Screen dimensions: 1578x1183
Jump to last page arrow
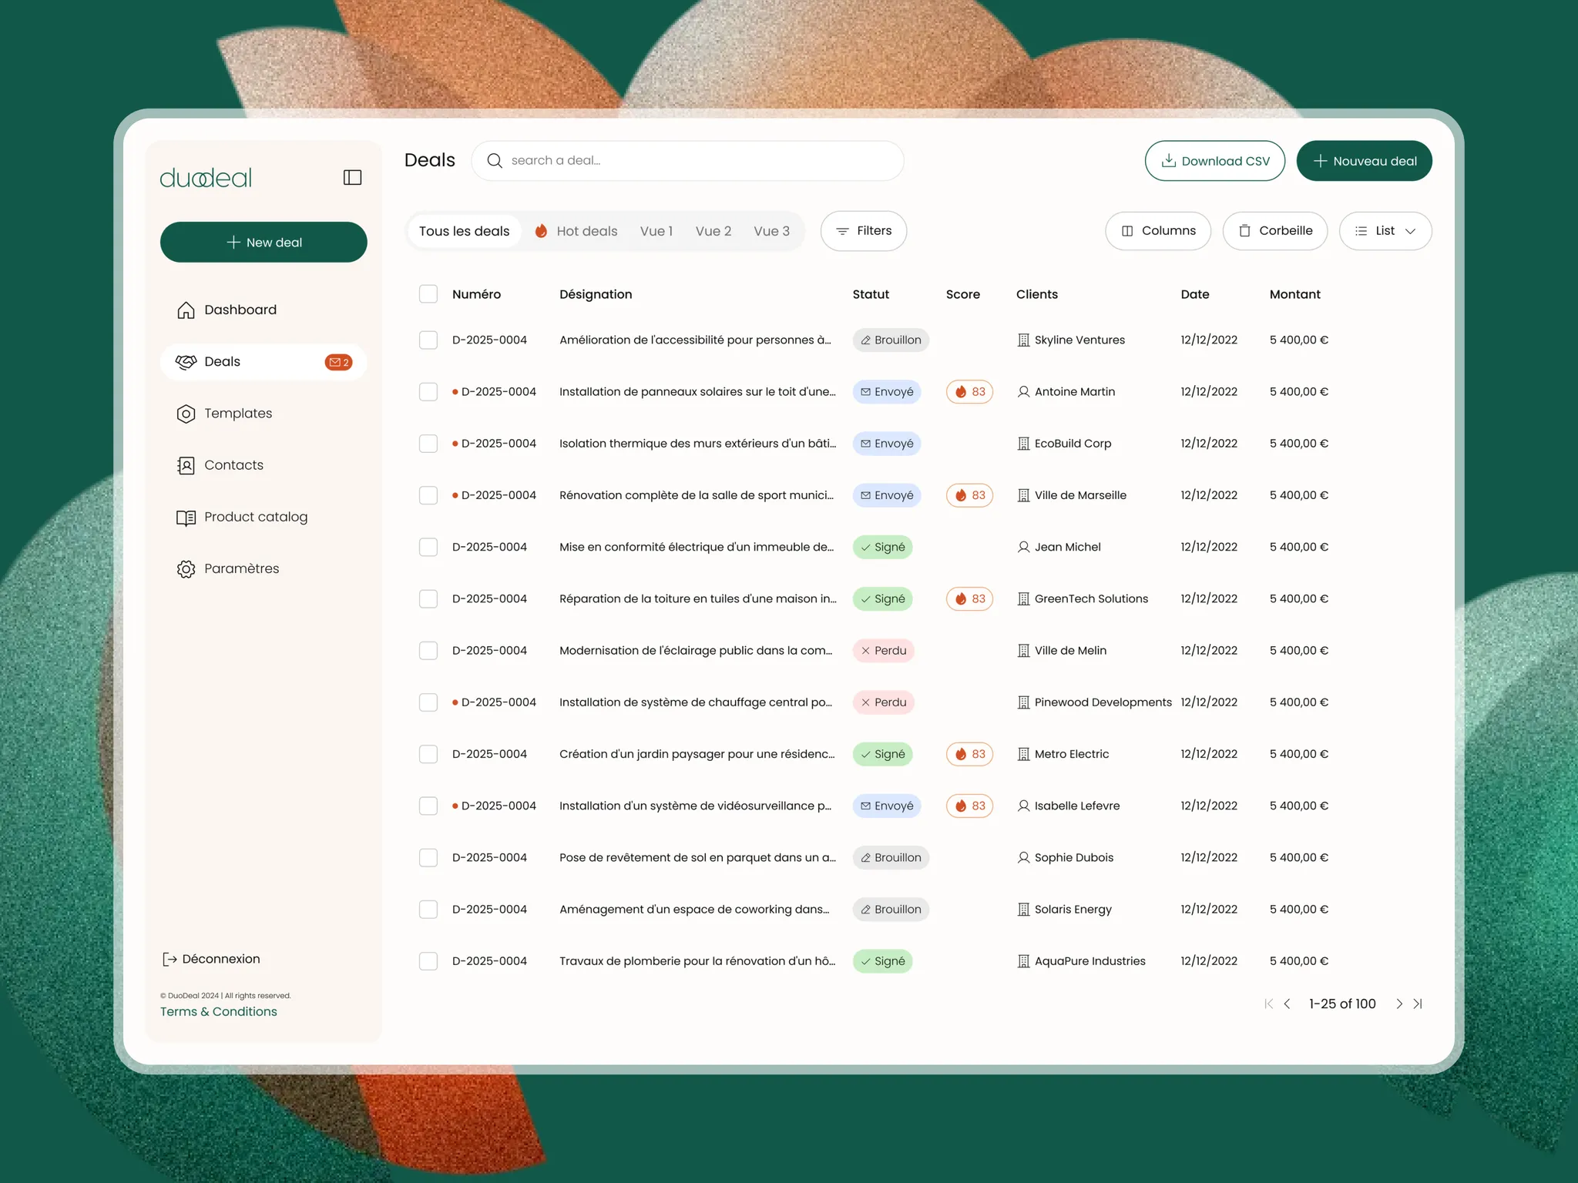point(1418,1004)
